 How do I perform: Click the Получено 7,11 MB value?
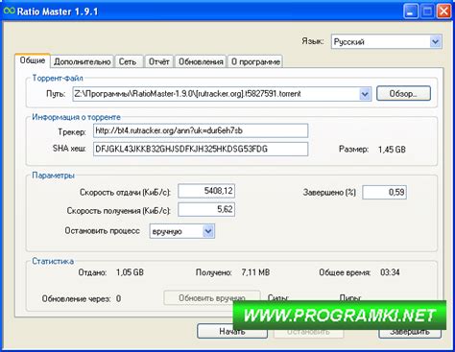pos(255,272)
